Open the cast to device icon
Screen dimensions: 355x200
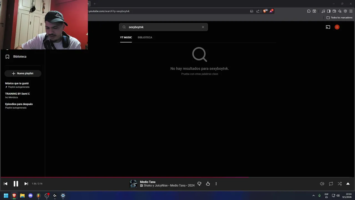point(328,27)
